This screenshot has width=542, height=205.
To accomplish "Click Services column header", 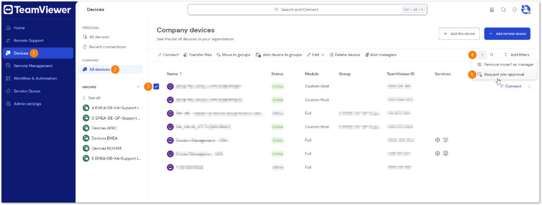I will coord(443,74).
